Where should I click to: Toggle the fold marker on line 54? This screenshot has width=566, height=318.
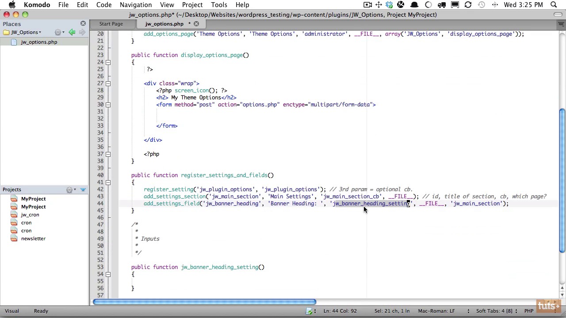pyautogui.click(x=108, y=274)
